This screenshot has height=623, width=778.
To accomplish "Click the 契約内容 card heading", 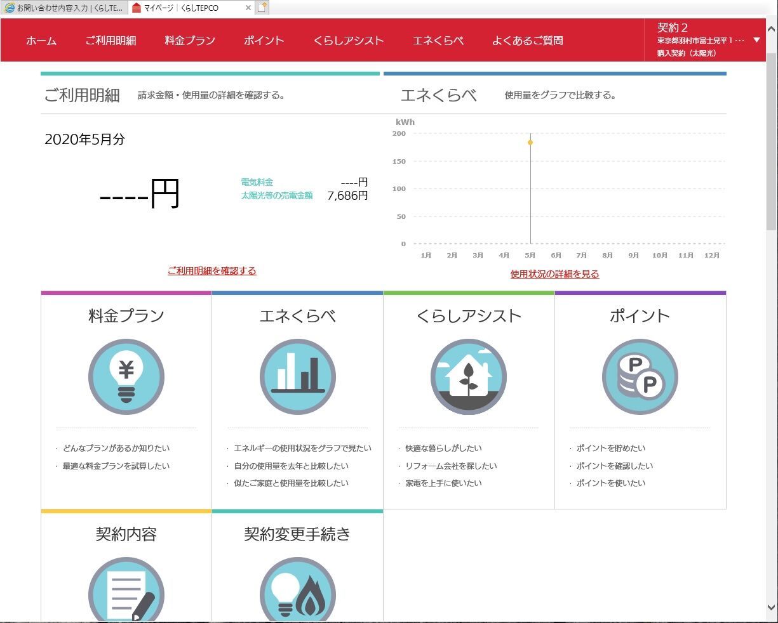I will click(126, 534).
